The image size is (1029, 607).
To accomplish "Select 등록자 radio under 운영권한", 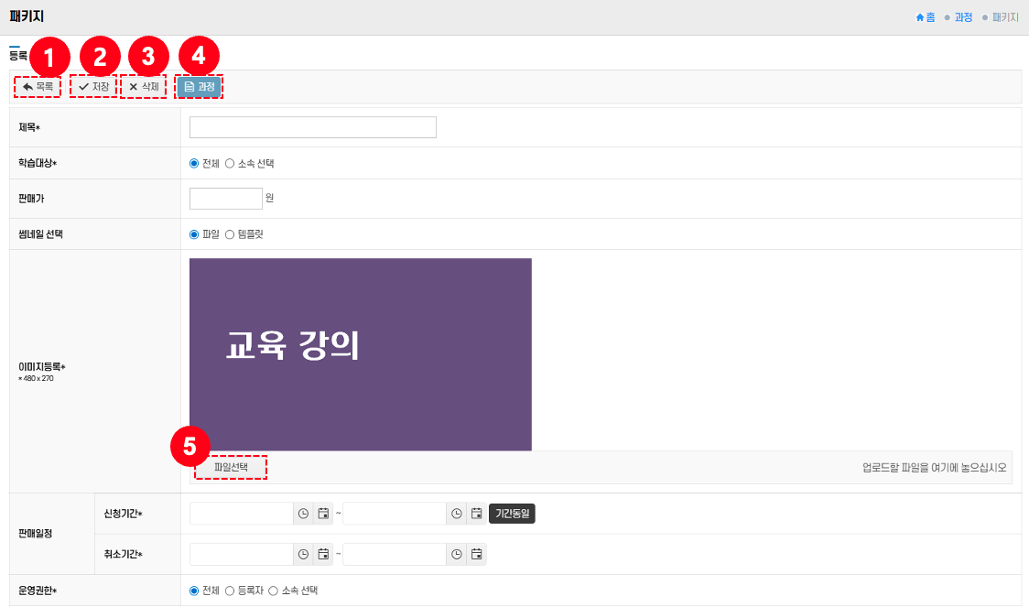I will coord(230,591).
